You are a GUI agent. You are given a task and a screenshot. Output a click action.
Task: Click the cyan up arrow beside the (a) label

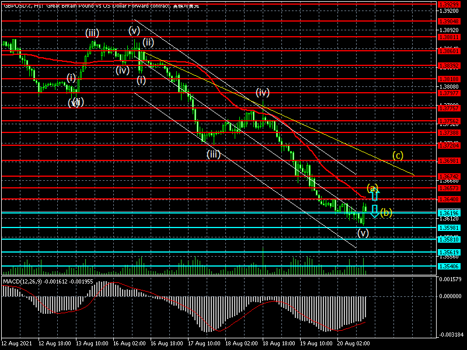[375, 195]
